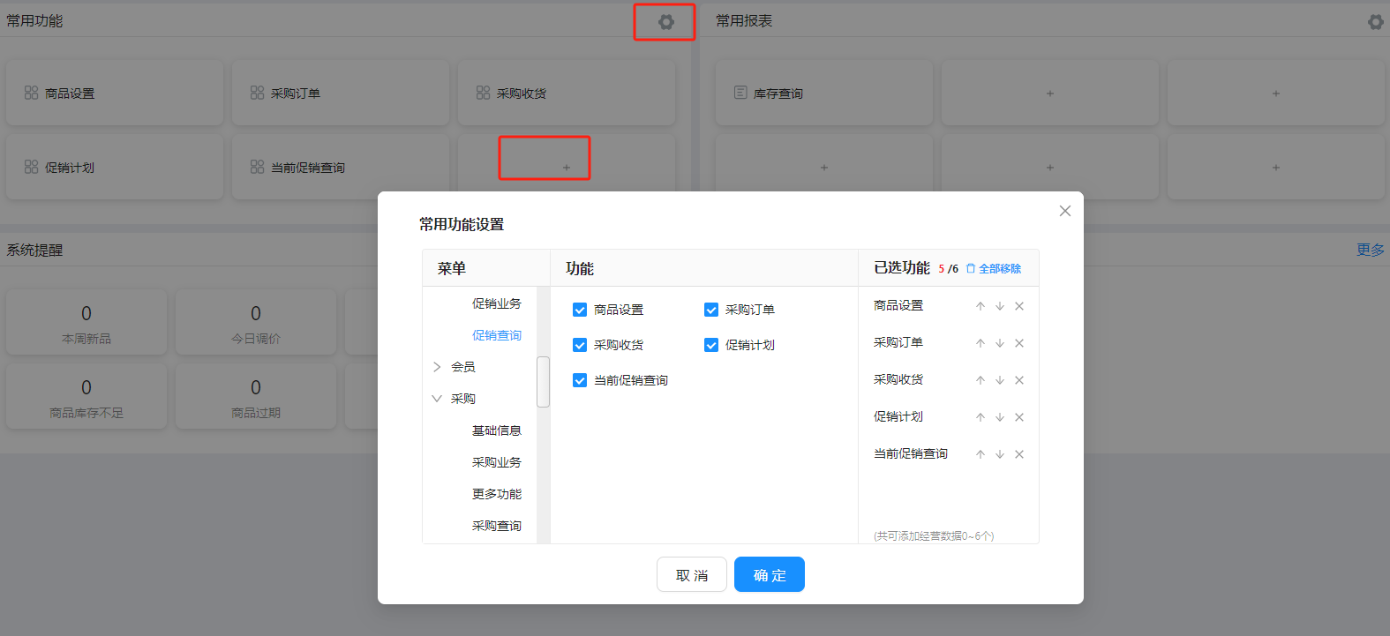The width and height of the screenshot is (1390, 636).
Task: Open the 采购收货 shortcut card
Action: (x=567, y=94)
